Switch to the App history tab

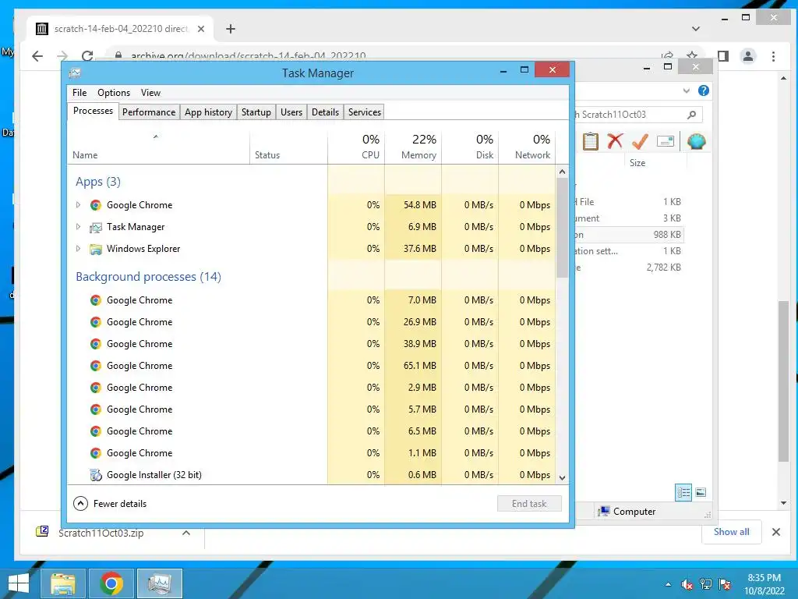208,112
